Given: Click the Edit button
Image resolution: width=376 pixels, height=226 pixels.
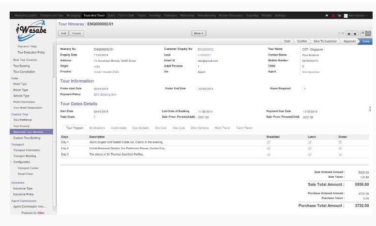Looking at the screenshot, I should (63, 33).
